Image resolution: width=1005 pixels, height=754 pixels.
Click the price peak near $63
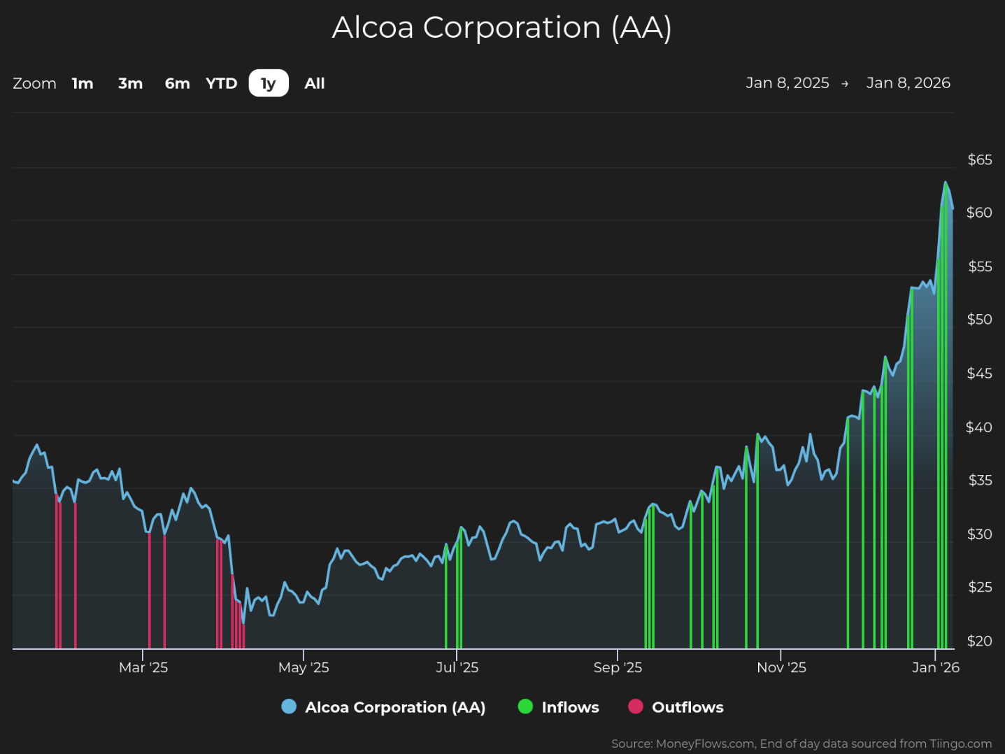pos(946,183)
